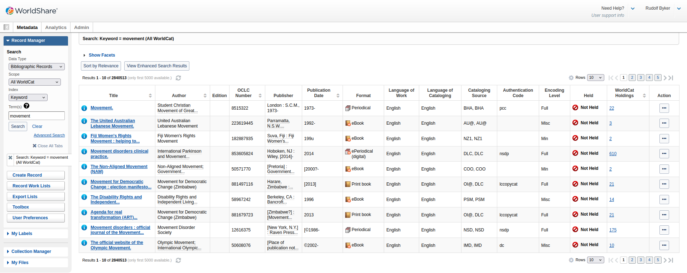Sort by Publication Date column arrows

[x=338, y=96]
